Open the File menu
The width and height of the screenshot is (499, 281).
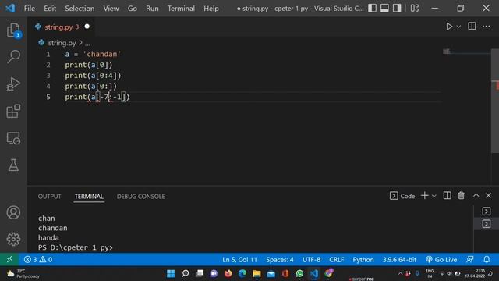click(x=30, y=9)
